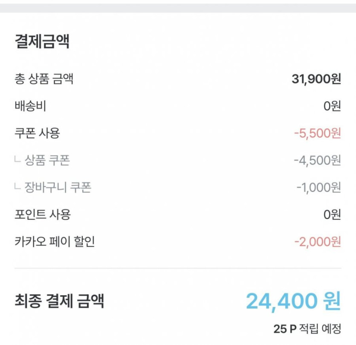Click the -1,000원 cart coupon value

[318, 187]
